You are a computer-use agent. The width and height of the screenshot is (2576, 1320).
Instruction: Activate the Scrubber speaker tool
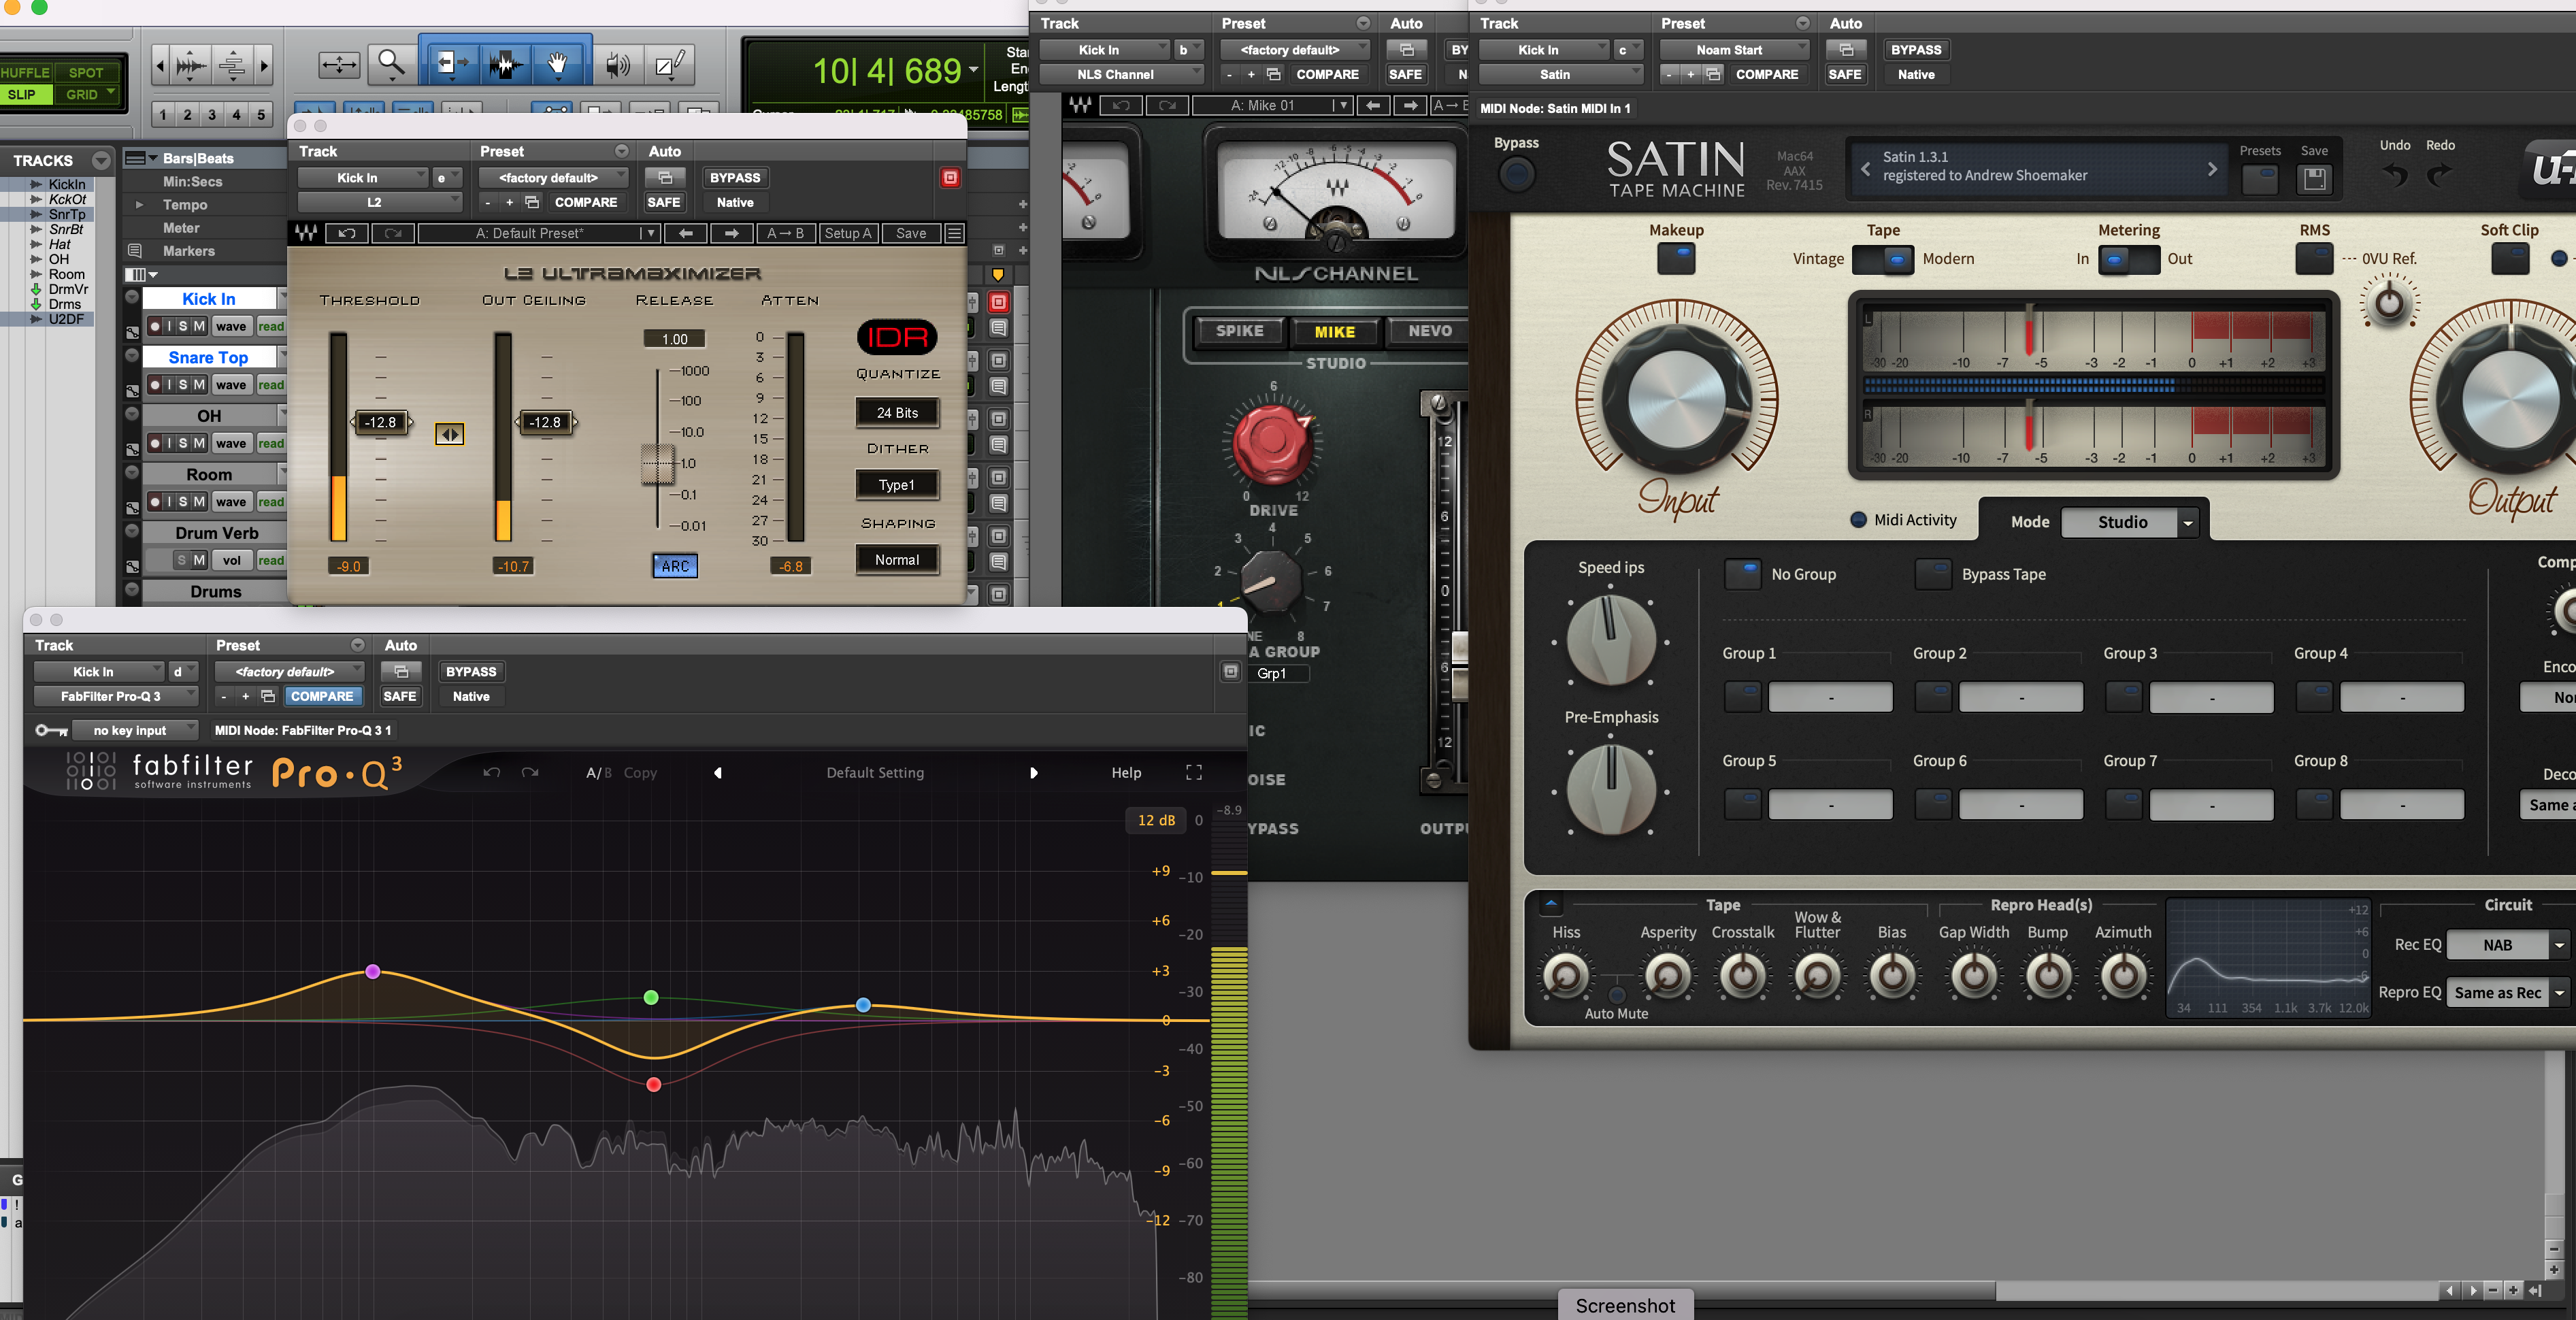click(x=618, y=65)
